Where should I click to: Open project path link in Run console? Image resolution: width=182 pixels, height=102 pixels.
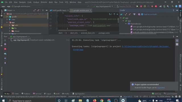point(146,46)
